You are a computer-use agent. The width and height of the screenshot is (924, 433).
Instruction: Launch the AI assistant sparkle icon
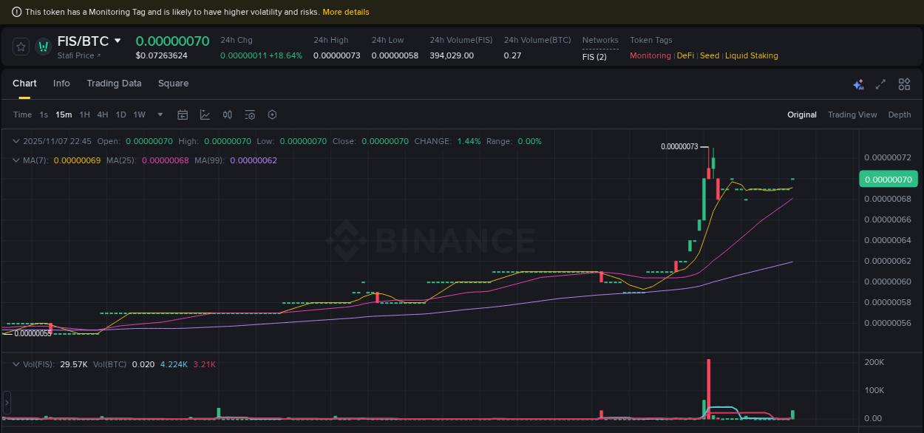(857, 84)
